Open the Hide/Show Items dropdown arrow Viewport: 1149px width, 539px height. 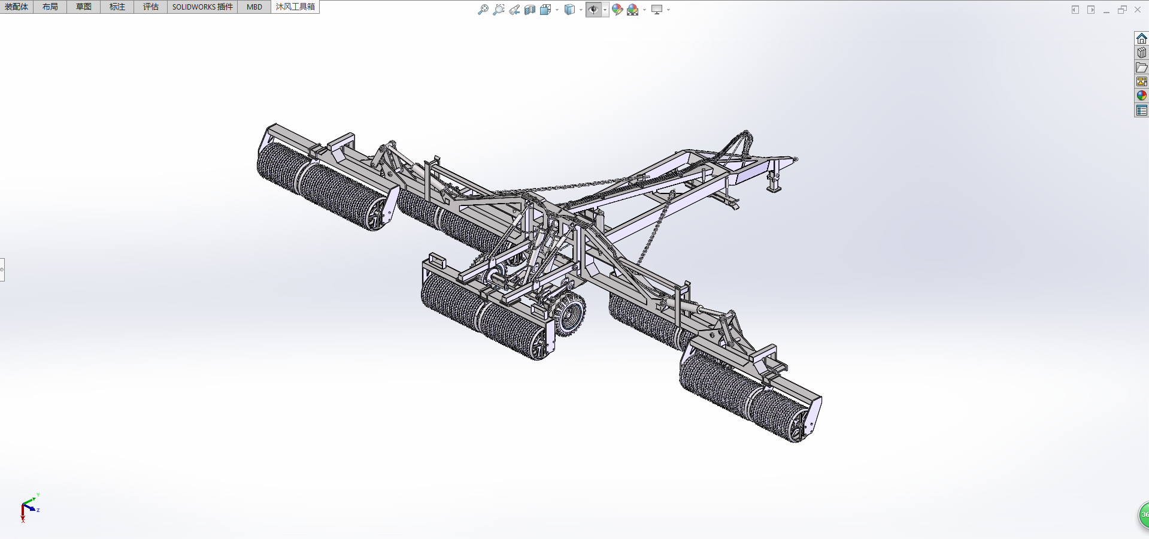pyautogui.click(x=605, y=10)
